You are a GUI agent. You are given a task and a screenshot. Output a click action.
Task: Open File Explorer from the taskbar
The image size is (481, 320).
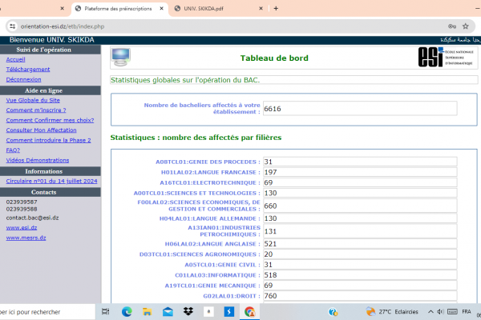(x=147, y=312)
